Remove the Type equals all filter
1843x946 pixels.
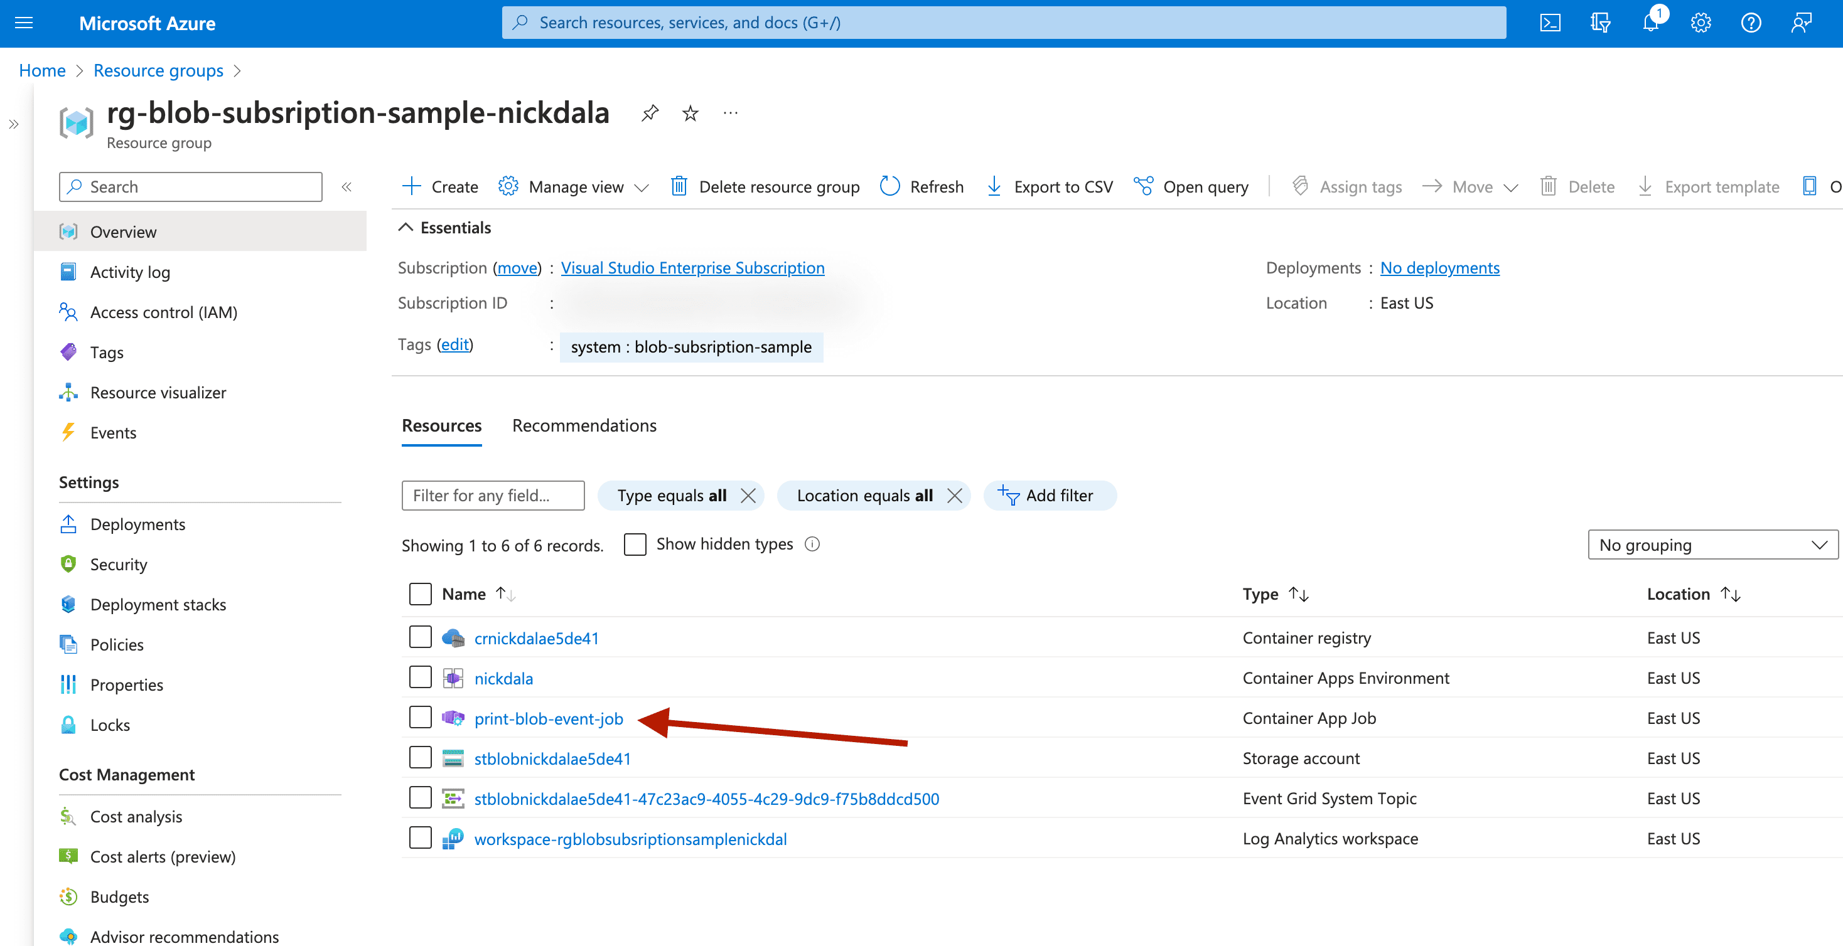click(x=748, y=496)
